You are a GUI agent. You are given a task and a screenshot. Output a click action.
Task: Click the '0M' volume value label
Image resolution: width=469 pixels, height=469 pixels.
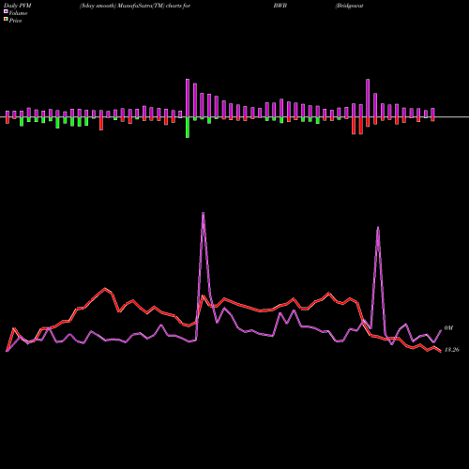448,328
